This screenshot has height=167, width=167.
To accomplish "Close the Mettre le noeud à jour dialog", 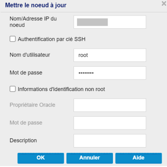I will coord(164,4).
